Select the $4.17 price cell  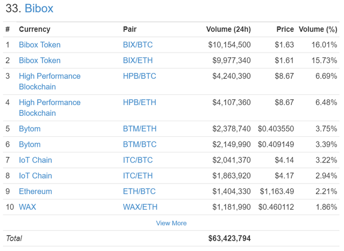click(284, 176)
